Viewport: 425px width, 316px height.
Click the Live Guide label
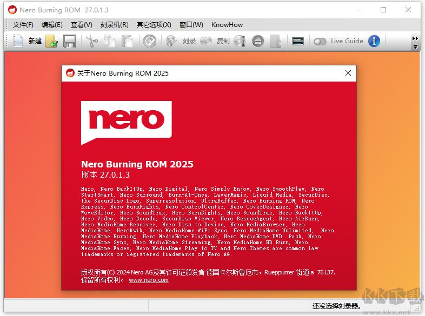(x=347, y=41)
